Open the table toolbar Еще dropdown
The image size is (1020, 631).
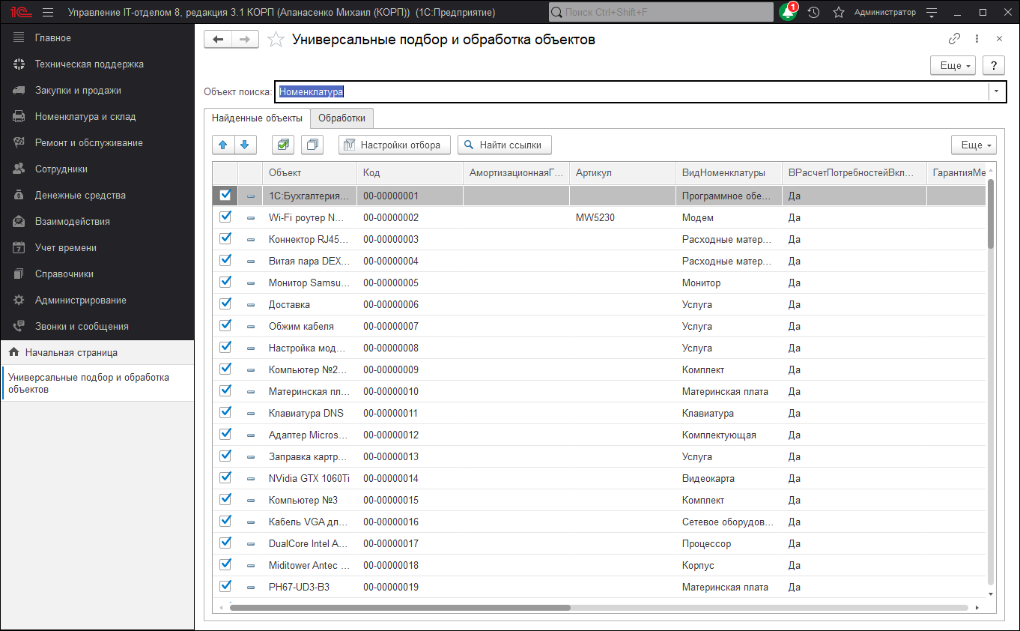pos(974,145)
